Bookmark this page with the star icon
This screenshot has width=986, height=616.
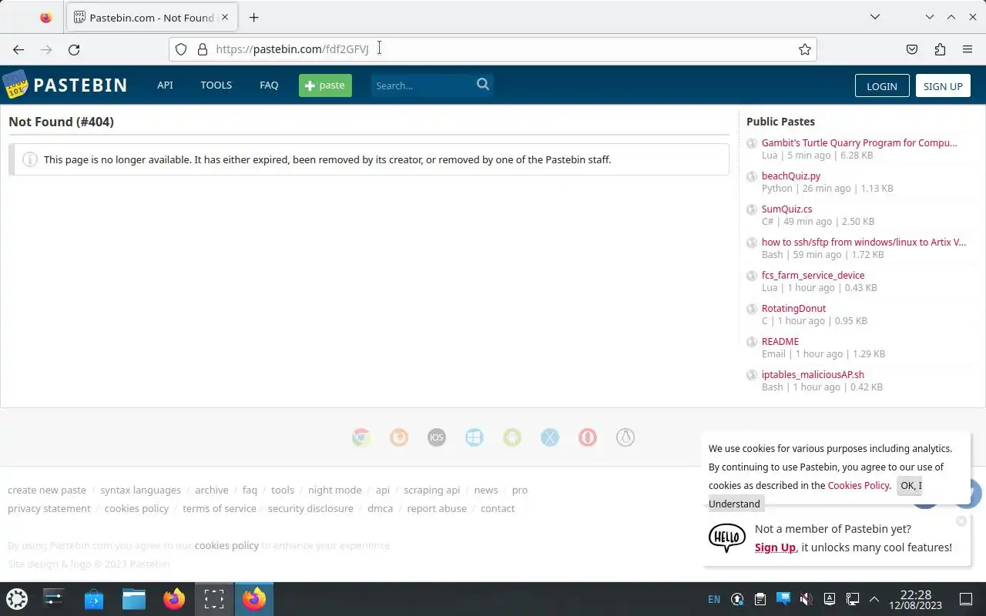click(x=805, y=49)
